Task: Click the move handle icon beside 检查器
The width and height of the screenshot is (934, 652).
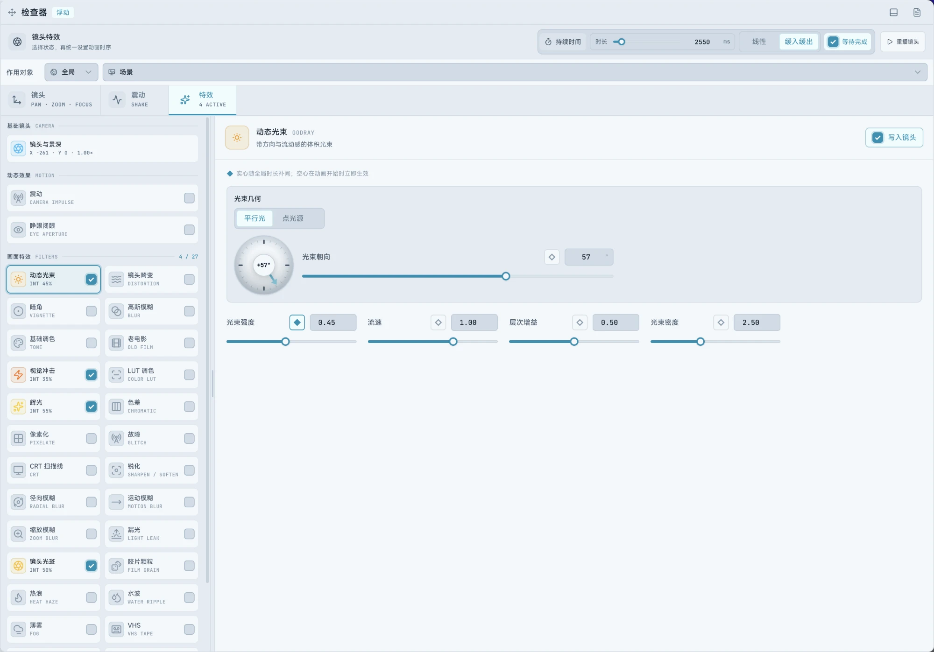Action: [12, 13]
